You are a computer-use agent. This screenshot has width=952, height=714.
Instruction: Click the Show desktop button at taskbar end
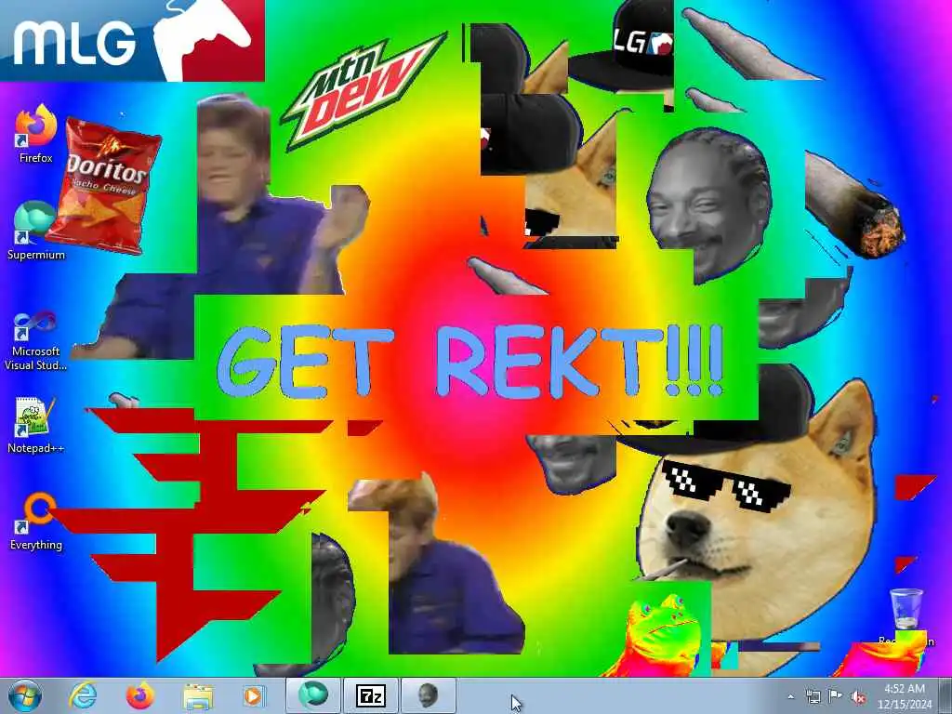[x=945, y=695]
